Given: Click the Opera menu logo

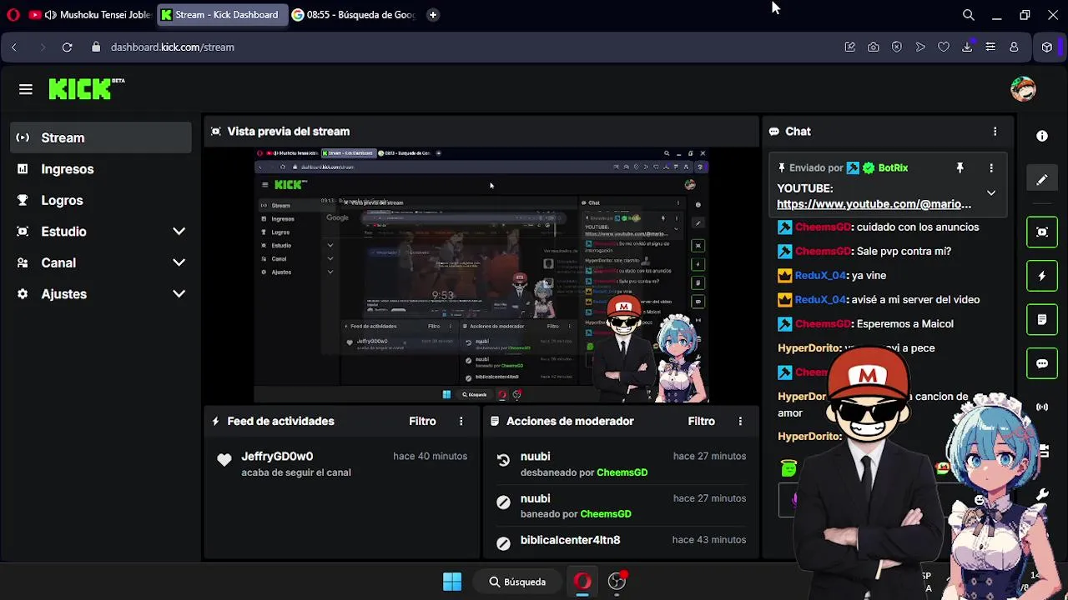Looking at the screenshot, I should coord(13,15).
